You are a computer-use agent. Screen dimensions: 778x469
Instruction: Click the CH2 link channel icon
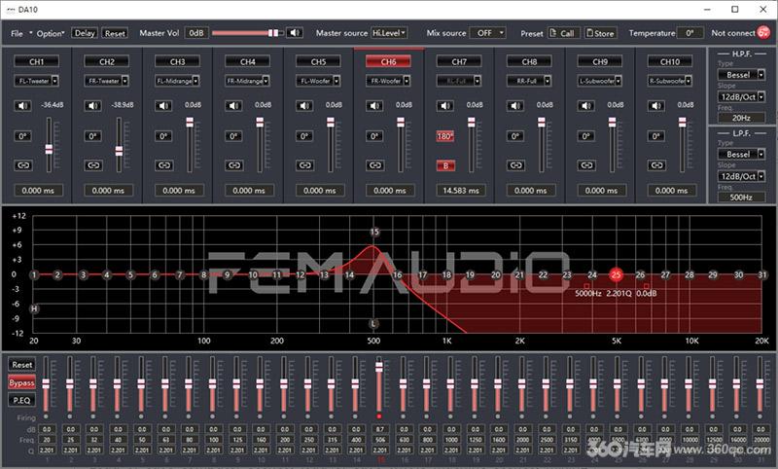tap(93, 165)
